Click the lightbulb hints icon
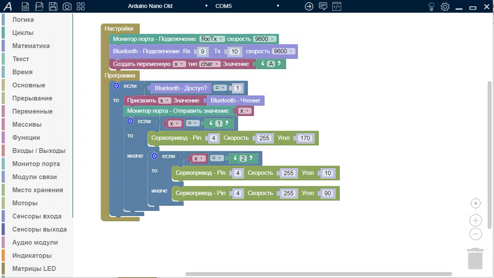Image resolution: width=494 pixels, height=278 pixels. pyautogui.click(x=431, y=7)
